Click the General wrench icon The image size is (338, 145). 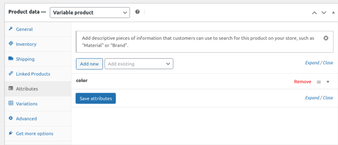point(10,29)
